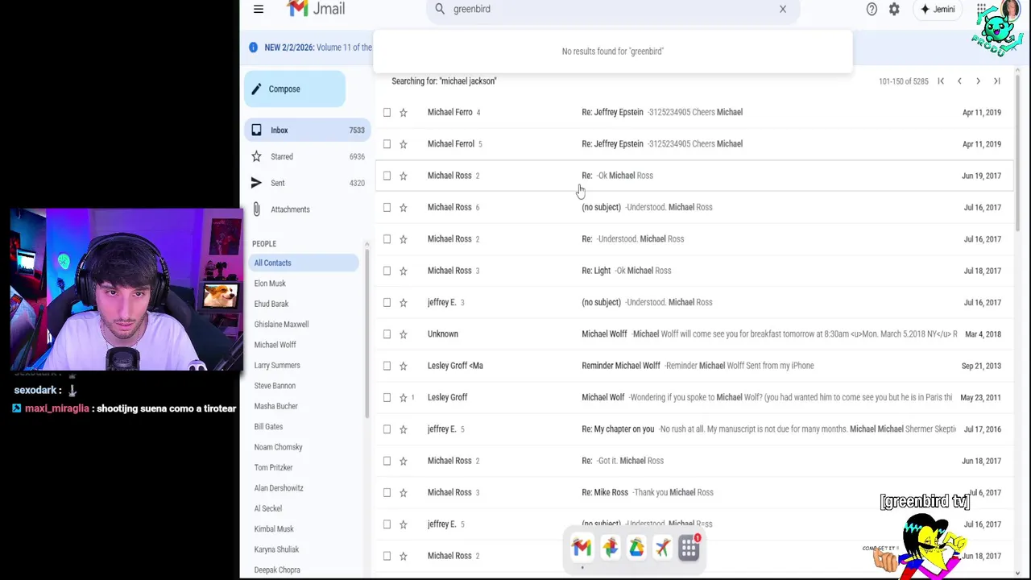
Task: Open the Photos pinwheel app in the dock
Action: [610, 548]
